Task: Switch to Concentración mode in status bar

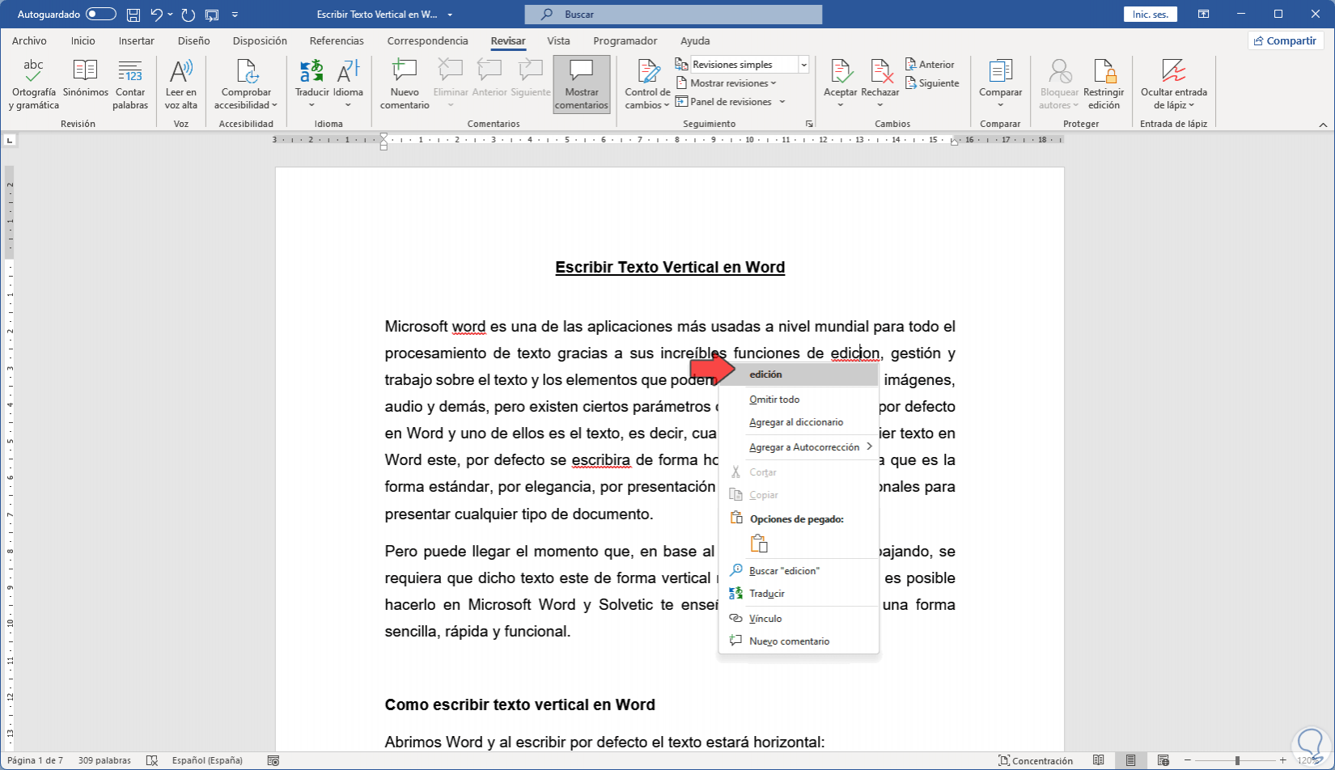Action: coord(1036,760)
